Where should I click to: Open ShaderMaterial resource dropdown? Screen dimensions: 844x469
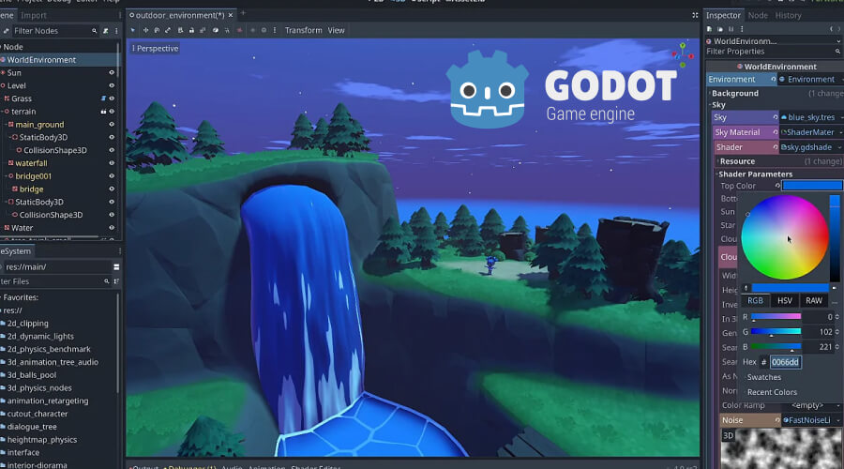[x=839, y=132]
